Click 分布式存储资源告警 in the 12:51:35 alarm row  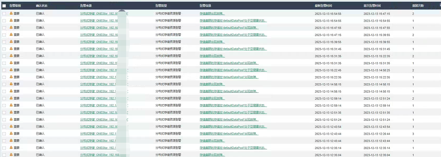coord(168,112)
